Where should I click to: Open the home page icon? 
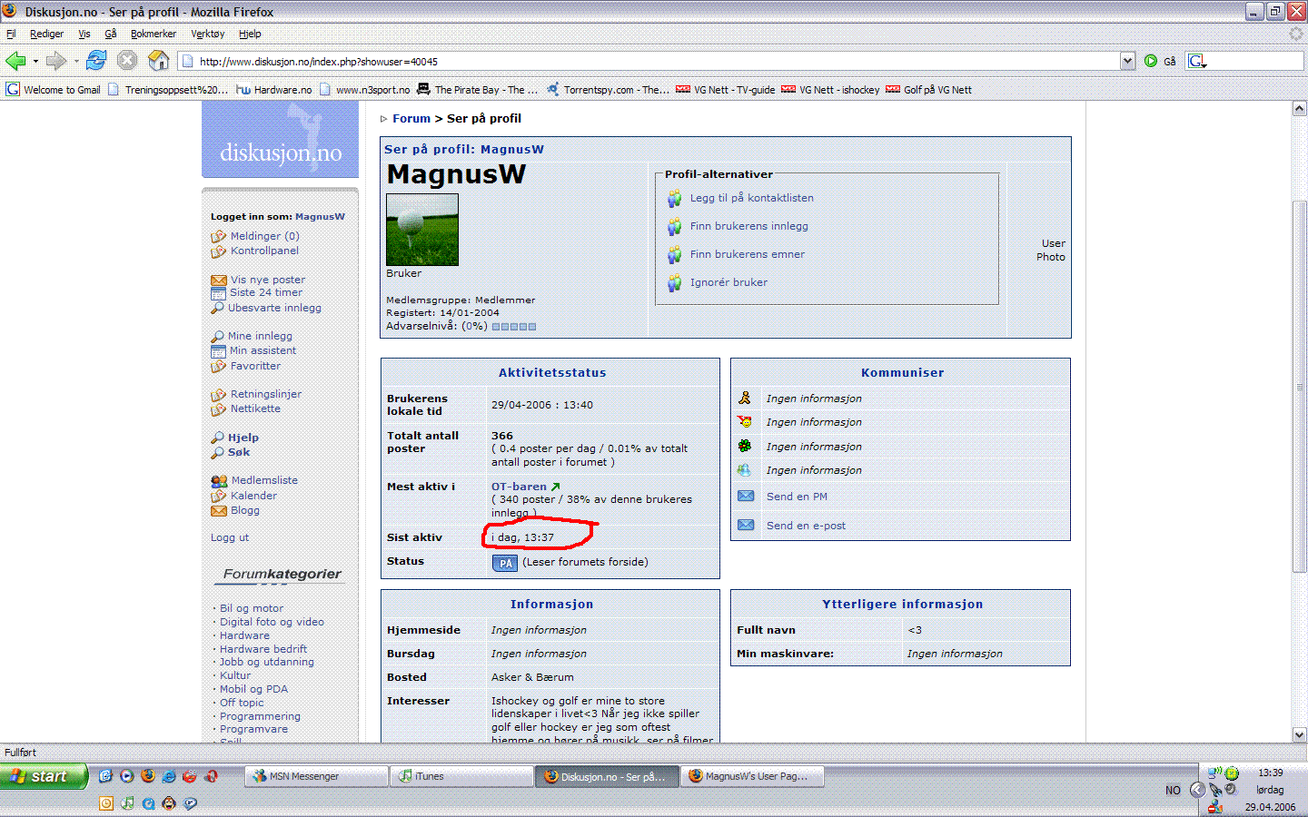click(x=158, y=61)
